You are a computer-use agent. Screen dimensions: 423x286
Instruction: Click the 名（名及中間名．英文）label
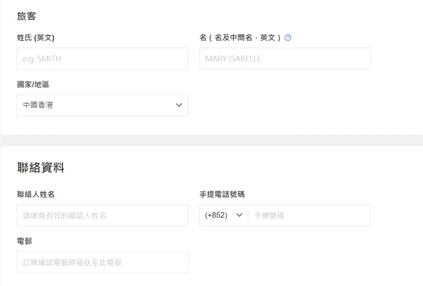point(240,38)
